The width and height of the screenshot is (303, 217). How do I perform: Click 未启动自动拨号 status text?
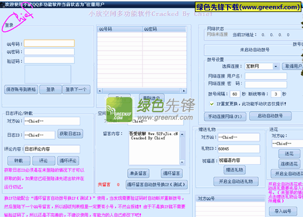click(255, 50)
